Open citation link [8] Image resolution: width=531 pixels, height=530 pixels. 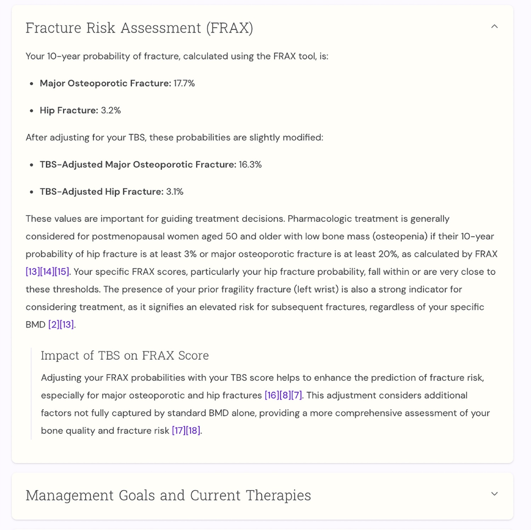[285, 395]
